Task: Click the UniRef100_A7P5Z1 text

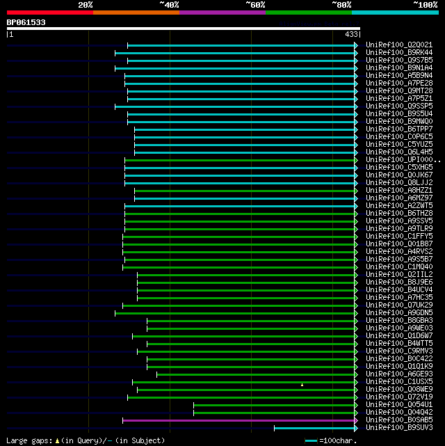Action: click(x=399, y=99)
